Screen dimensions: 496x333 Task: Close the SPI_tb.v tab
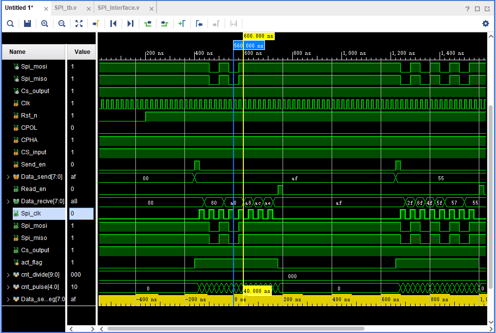click(x=89, y=9)
